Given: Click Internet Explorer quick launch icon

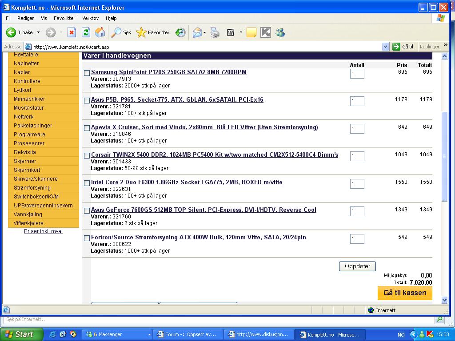Looking at the screenshot, I should [x=52, y=334].
